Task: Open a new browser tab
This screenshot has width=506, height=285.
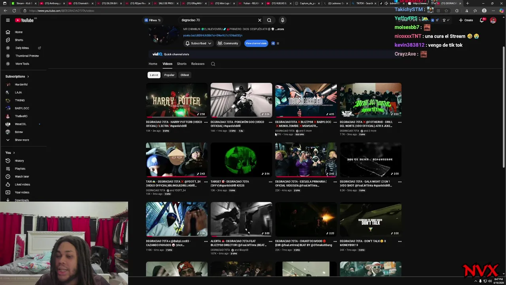Action: point(467,3)
